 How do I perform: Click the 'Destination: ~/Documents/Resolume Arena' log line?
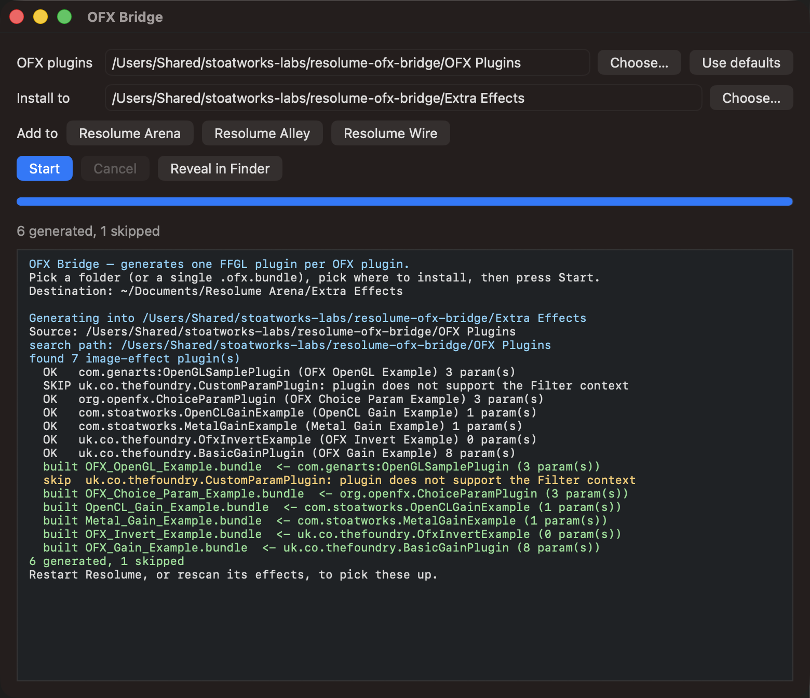pos(215,291)
